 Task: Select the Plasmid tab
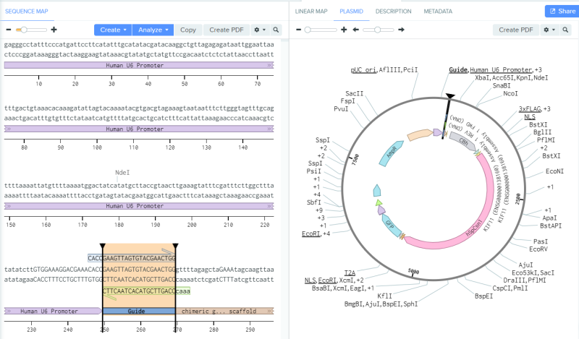[x=351, y=12]
